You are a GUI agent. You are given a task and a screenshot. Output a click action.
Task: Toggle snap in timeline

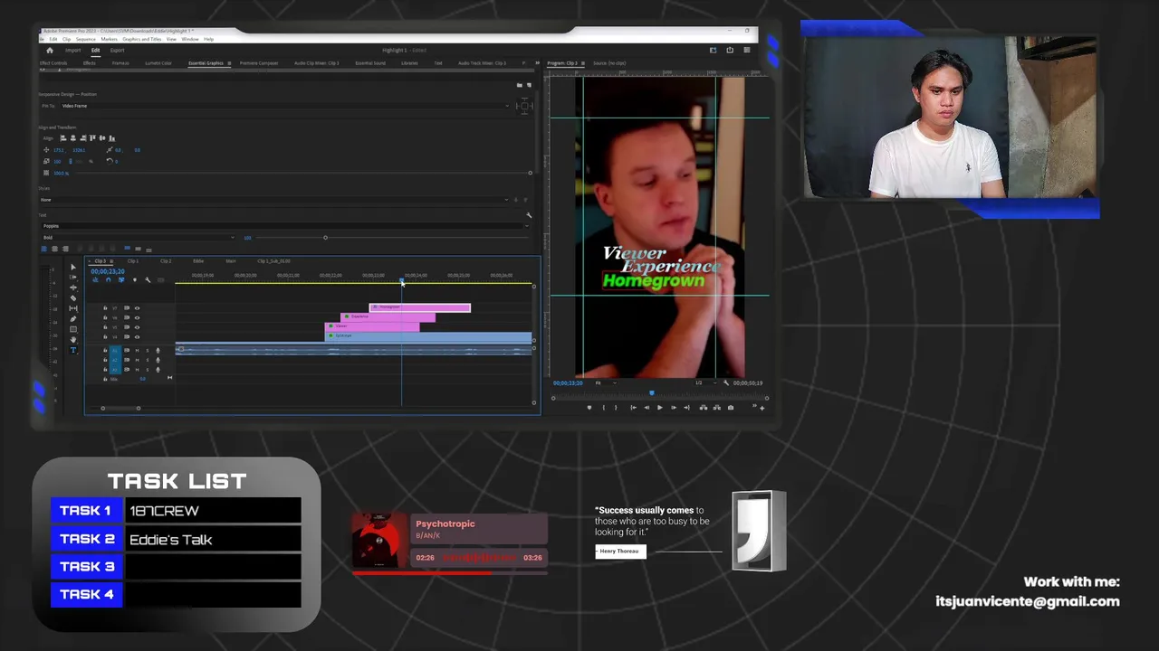coord(108,279)
